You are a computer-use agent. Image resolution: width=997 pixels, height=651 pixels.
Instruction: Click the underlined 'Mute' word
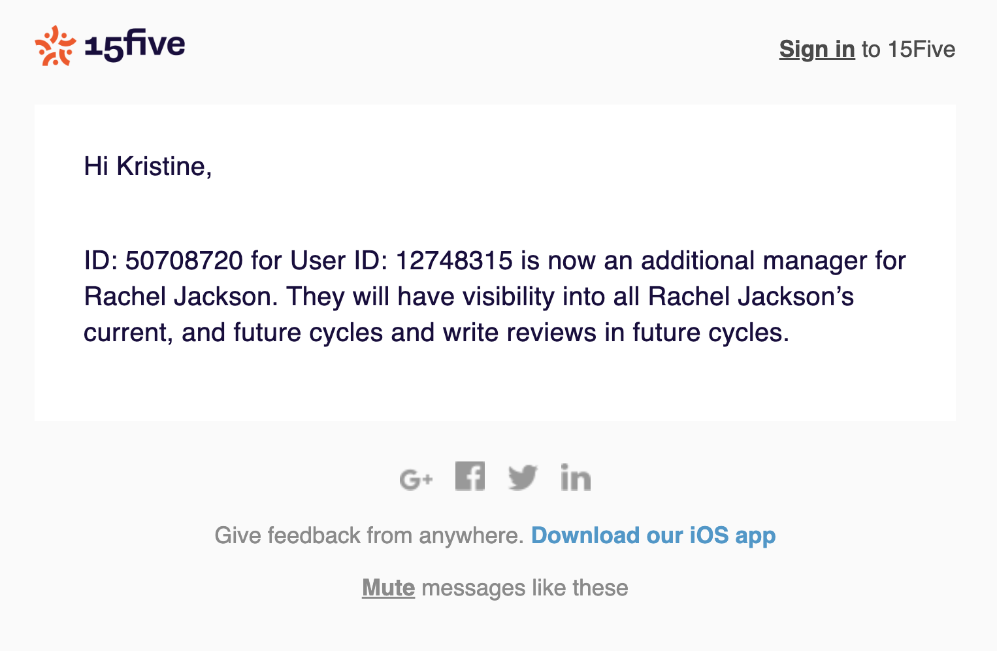coord(388,587)
